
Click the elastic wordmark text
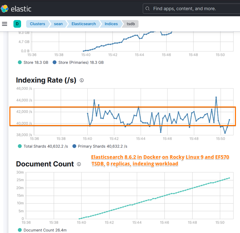[x=21, y=9]
